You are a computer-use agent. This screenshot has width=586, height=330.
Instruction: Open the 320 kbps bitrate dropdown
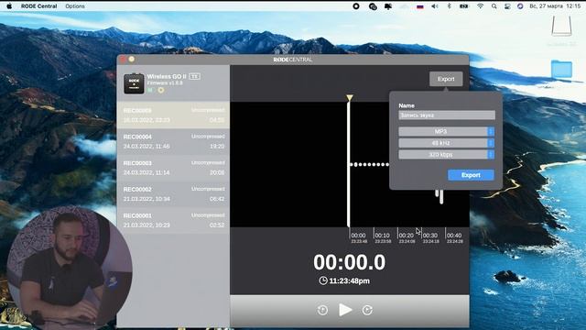(x=446, y=155)
